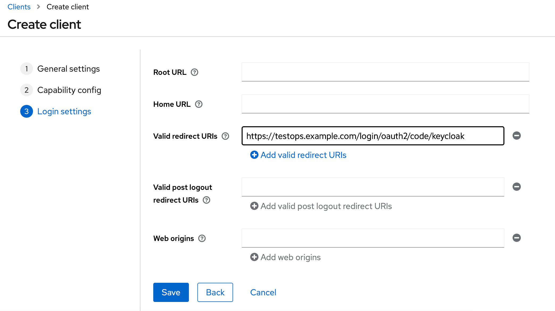Remove the post logout redirect URI entry
Viewport: 555px width, 311px height.
516,187
